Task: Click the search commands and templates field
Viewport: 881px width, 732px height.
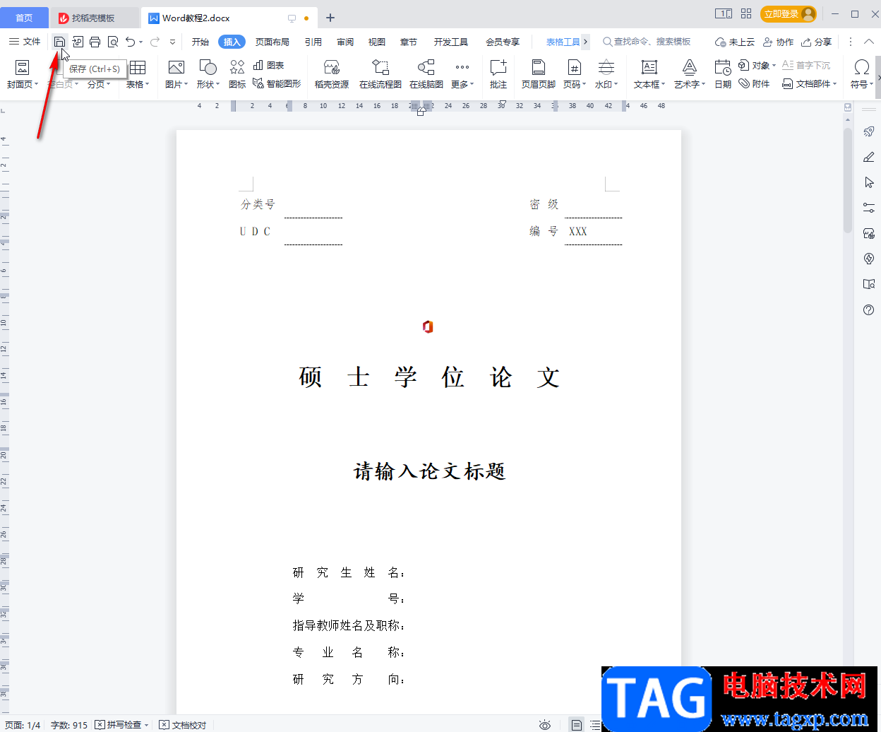Action: point(647,42)
